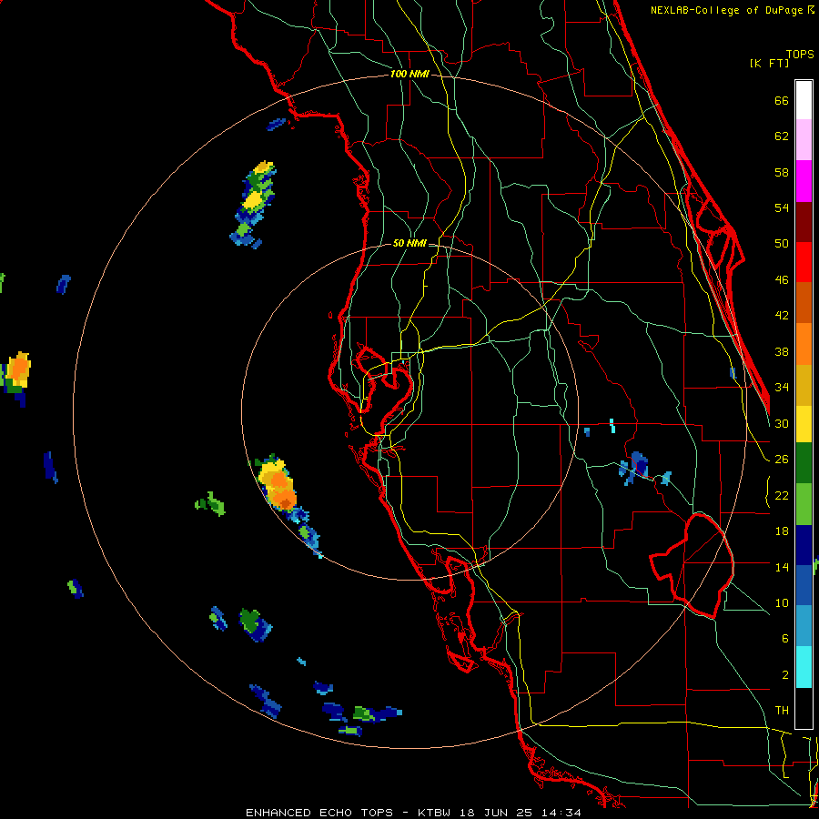The height and width of the screenshot is (819, 819).
Task: Pick the light green legend color block
Action: tap(804, 504)
